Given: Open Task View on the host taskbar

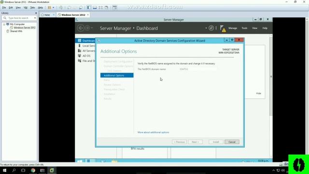Looking at the screenshot, I should [x=23, y=170].
